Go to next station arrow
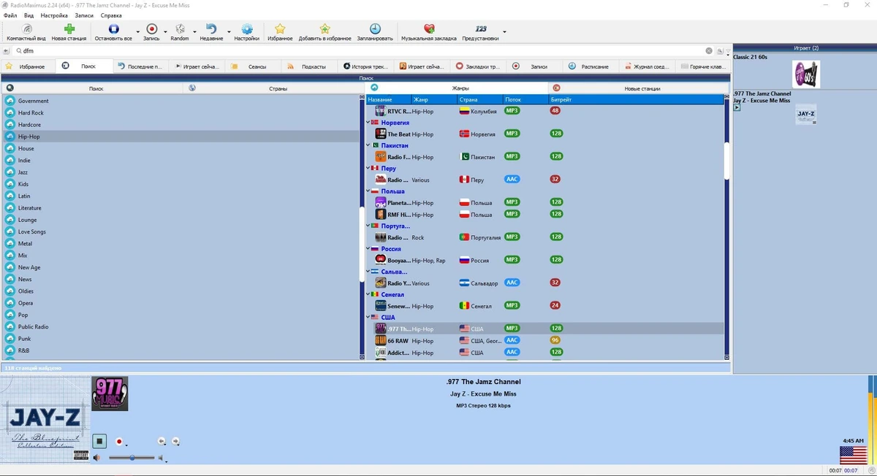The image size is (877, 476). (x=175, y=441)
